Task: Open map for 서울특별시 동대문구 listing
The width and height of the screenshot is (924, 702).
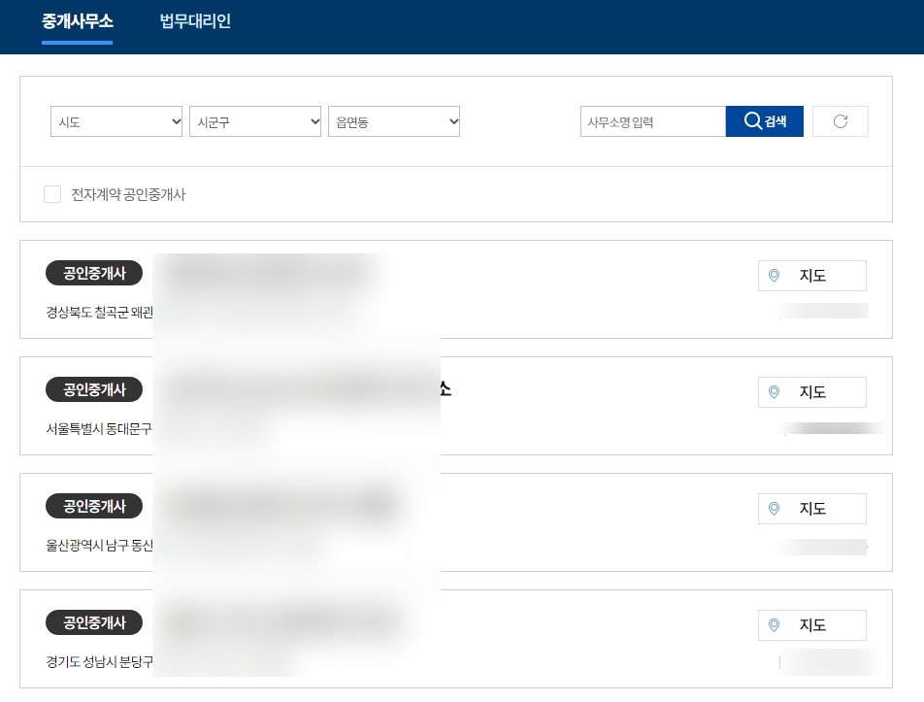Action: [812, 392]
